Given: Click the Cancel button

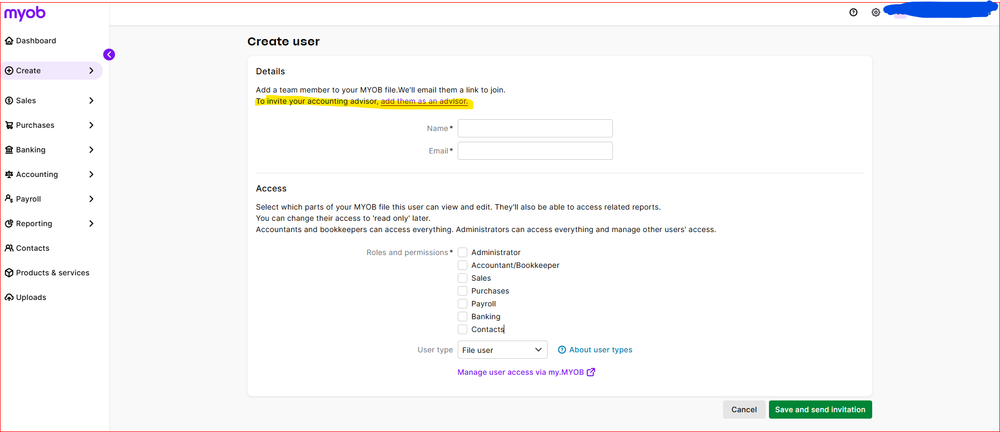Looking at the screenshot, I should click(x=744, y=410).
